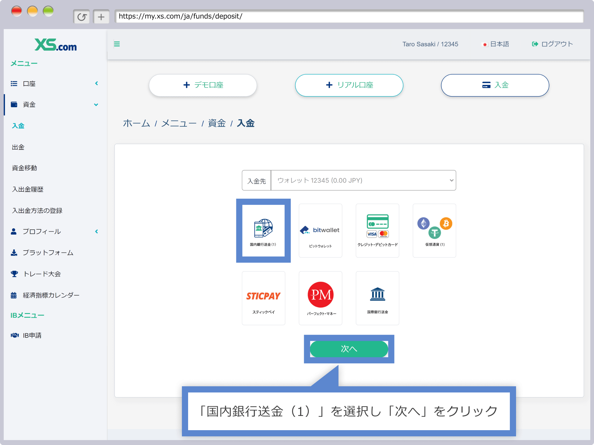Select the STICPAY payment option

click(263, 298)
